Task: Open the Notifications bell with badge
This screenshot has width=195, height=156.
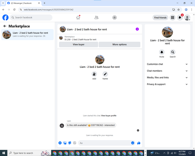Action: 180,18
